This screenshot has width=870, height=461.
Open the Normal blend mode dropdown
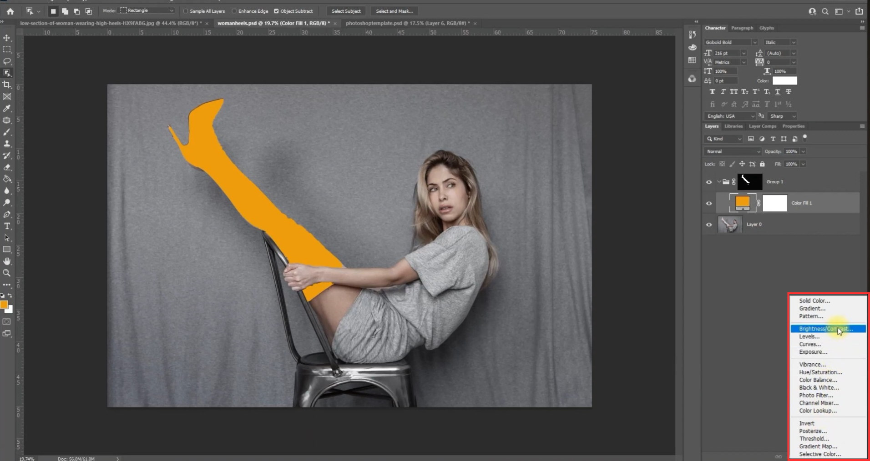click(732, 151)
